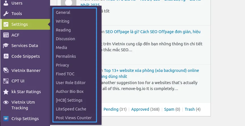
Task: Choose Media in Settings submenu
Action: 61,47
